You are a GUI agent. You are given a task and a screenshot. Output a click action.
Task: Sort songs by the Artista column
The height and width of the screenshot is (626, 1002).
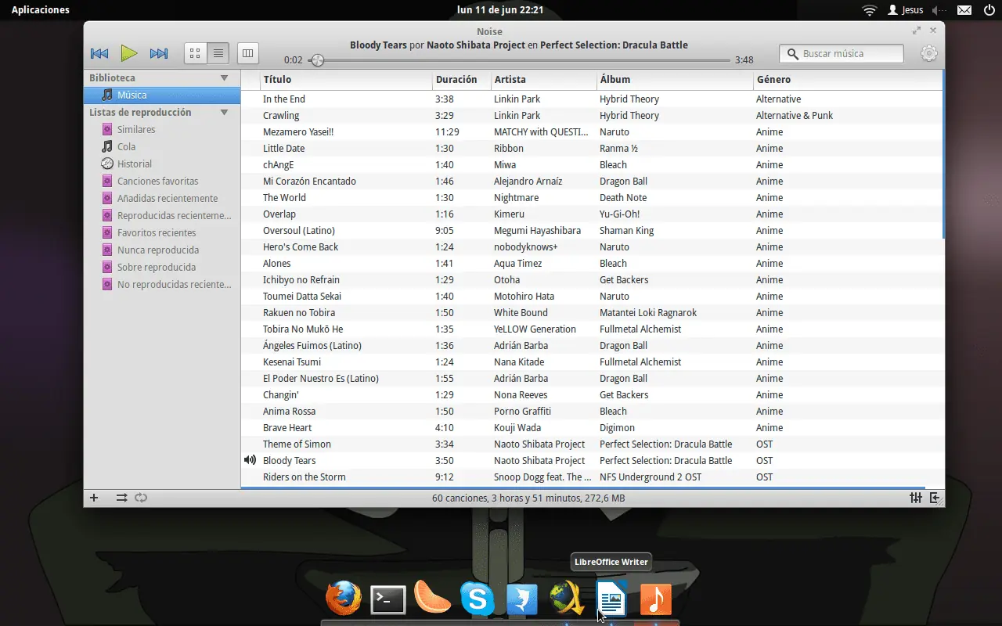[x=543, y=79]
